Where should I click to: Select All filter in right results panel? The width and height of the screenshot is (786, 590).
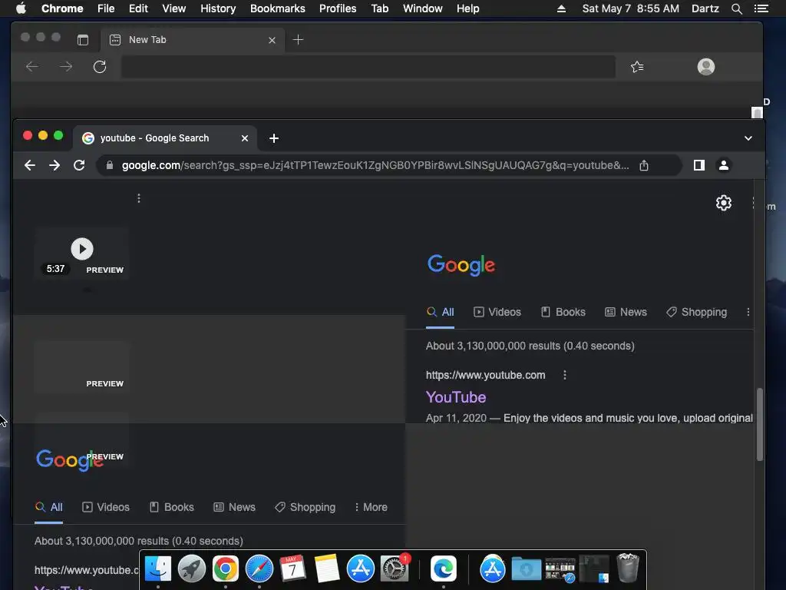[440, 312]
